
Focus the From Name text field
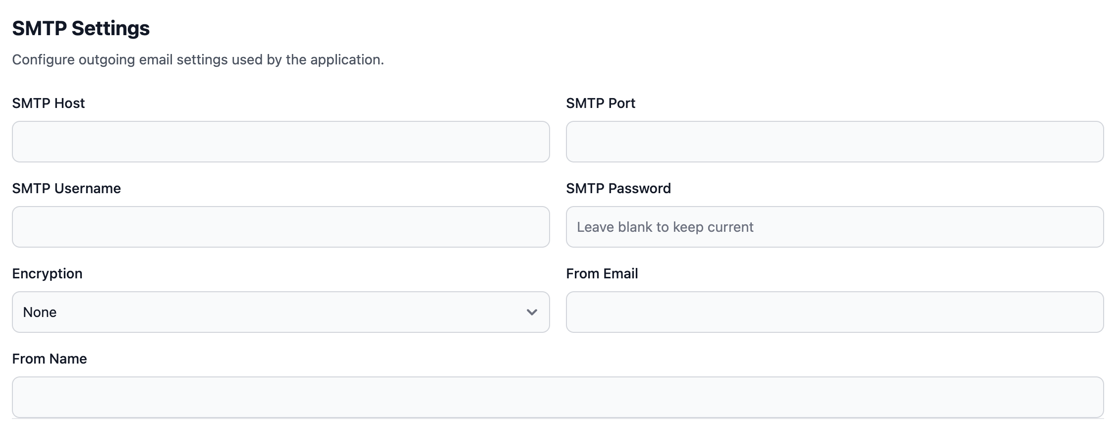click(x=558, y=397)
